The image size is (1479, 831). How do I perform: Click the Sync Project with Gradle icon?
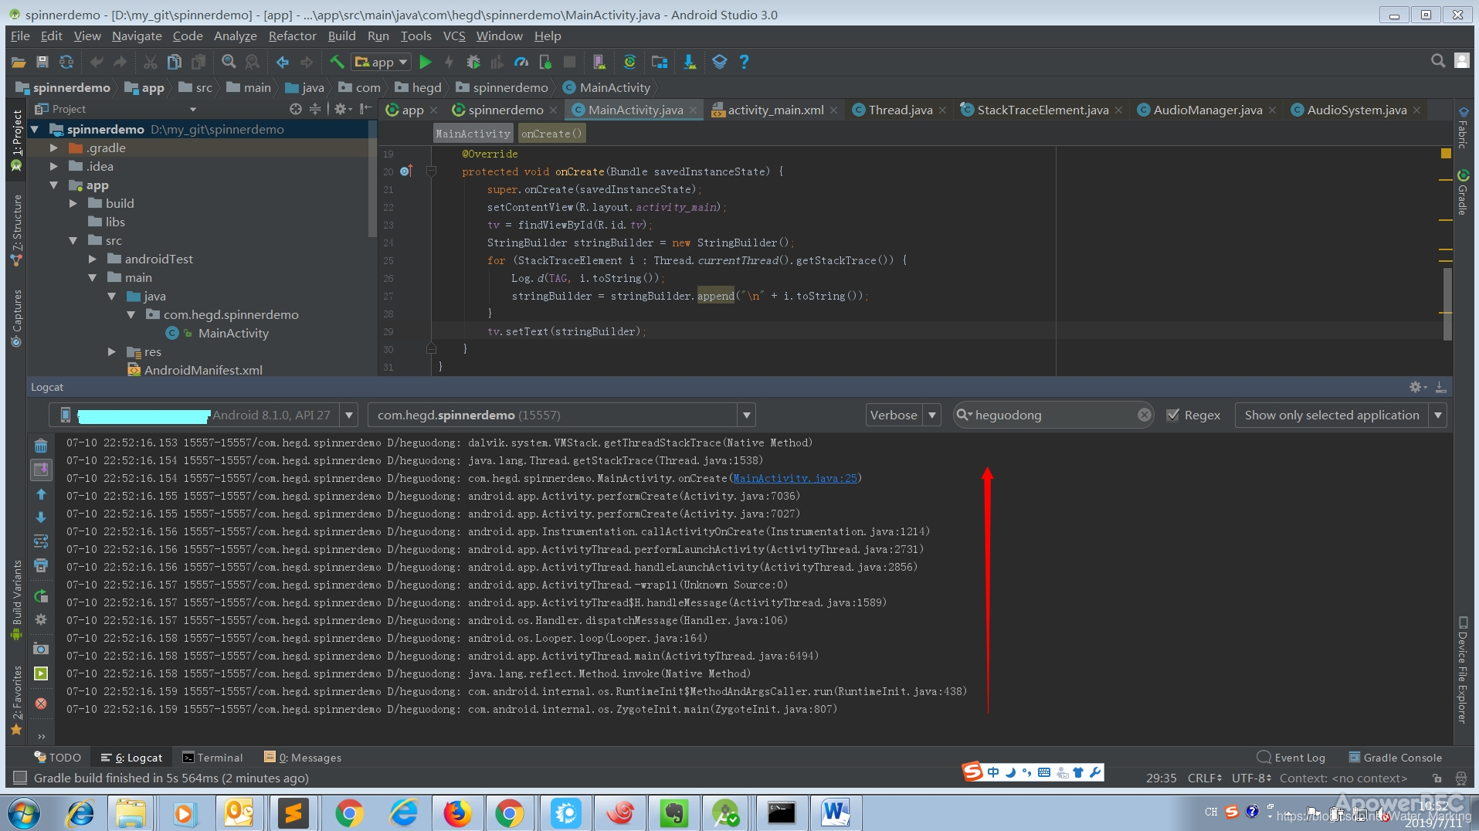tap(629, 62)
